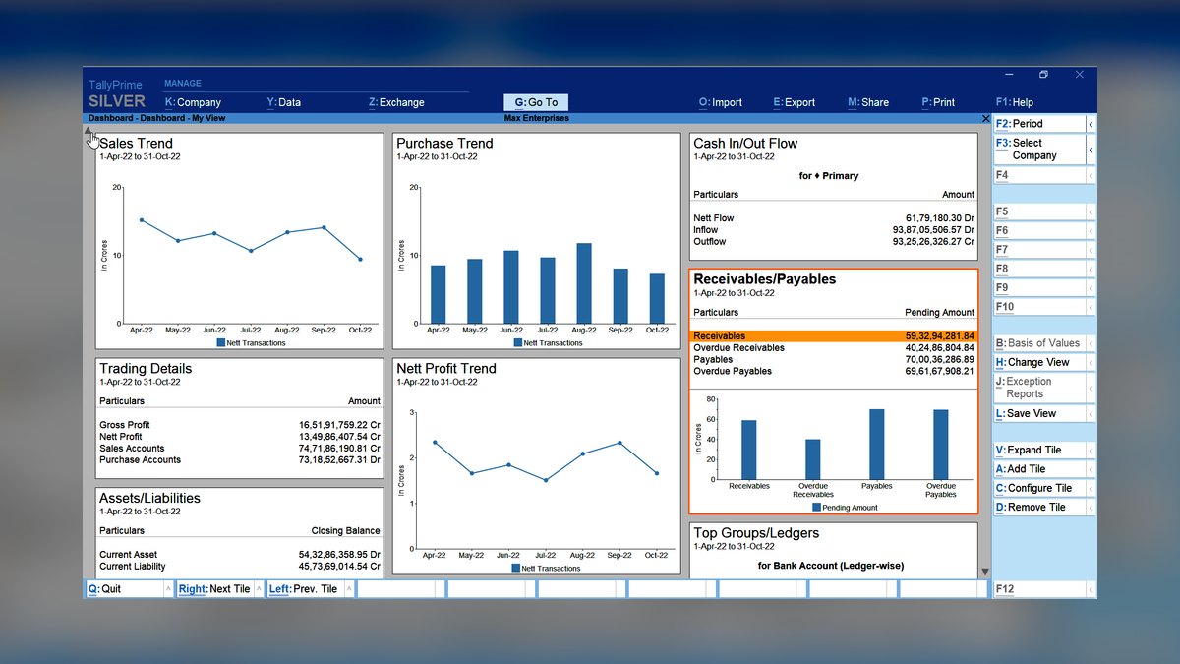
Task: Click the Overdue Receivables row
Action: pyautogui.click(x=834, y=348)
